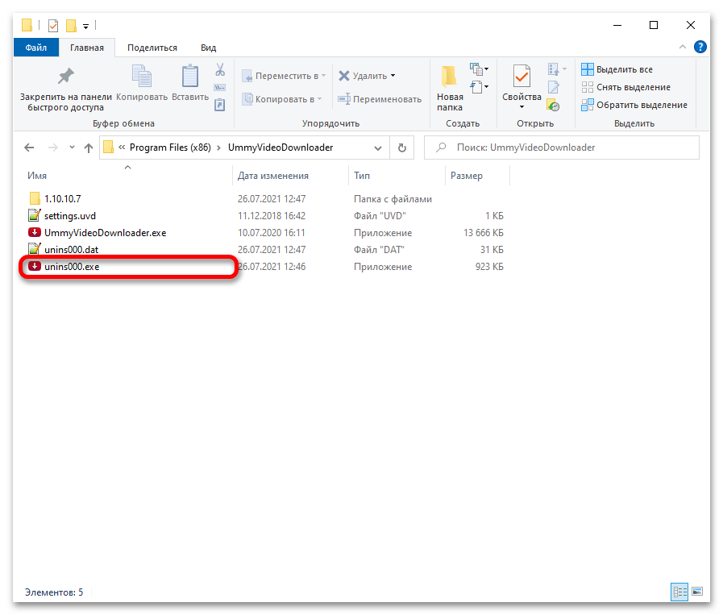
Task: Switch to Large icons view in status bar
Action: 697,592
